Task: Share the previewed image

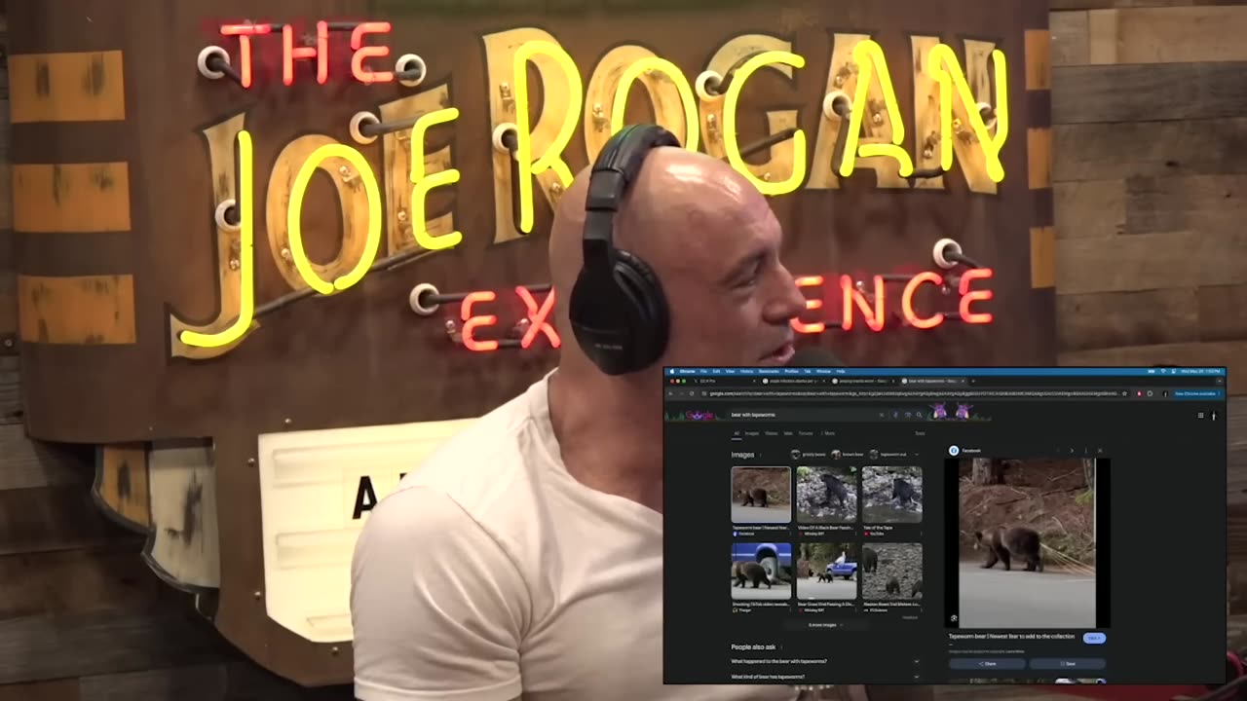Action: click(x=987, y=664)
